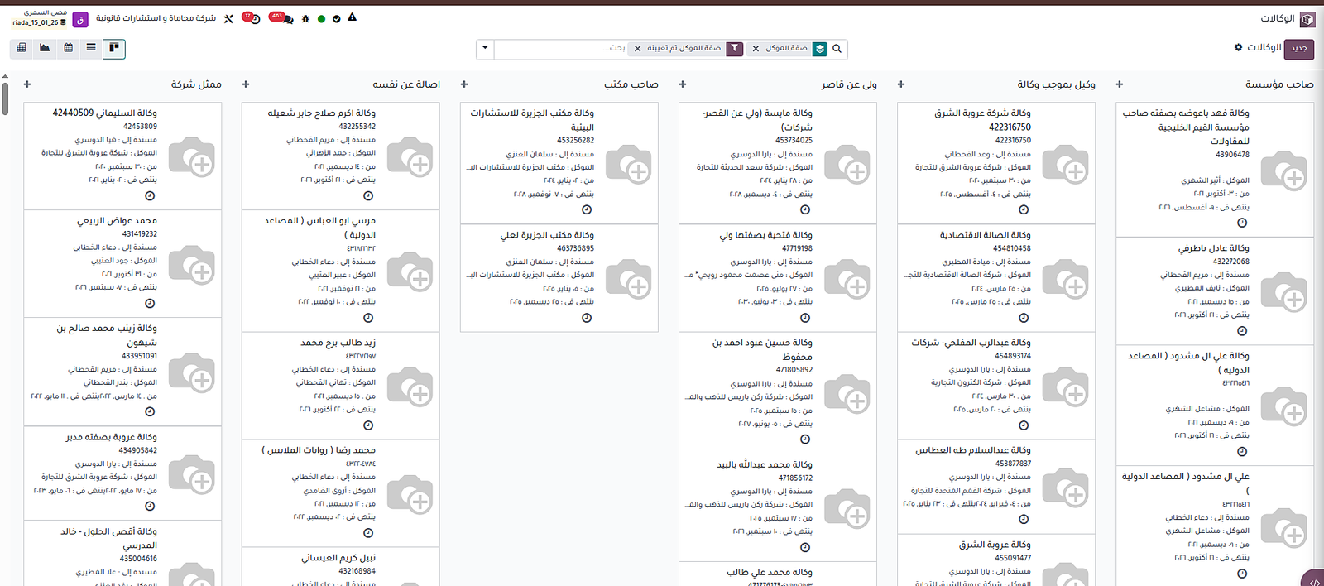Click the الوكالات breadcrumb title
1324x586 pixels.
(x=1264, y=48)
